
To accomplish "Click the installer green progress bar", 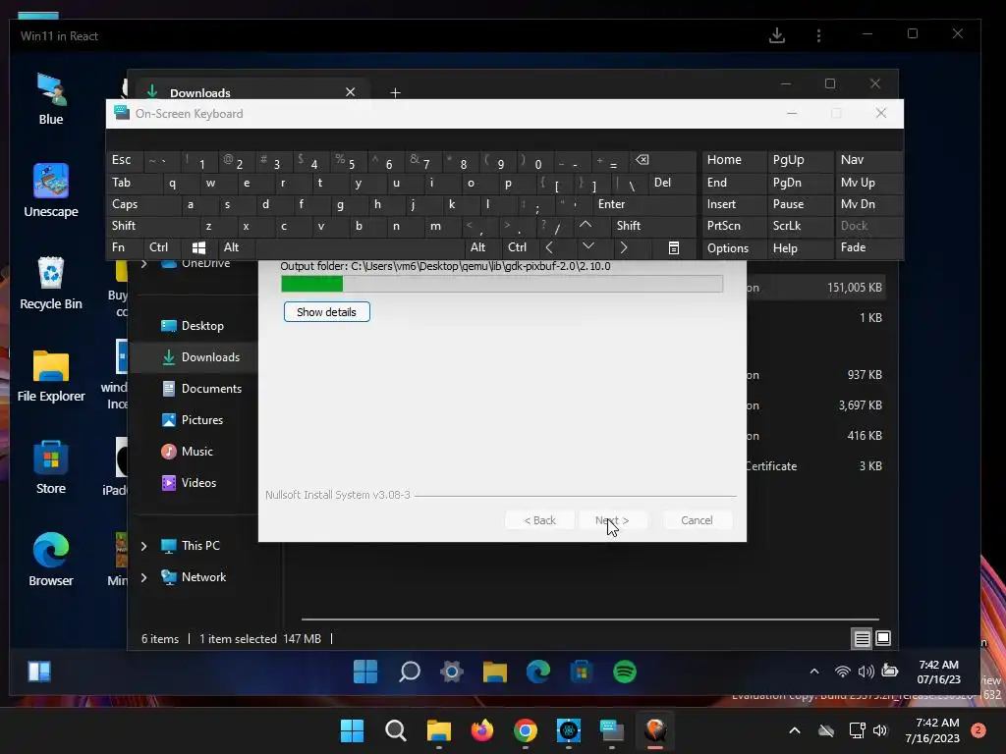I will point(502,284).
